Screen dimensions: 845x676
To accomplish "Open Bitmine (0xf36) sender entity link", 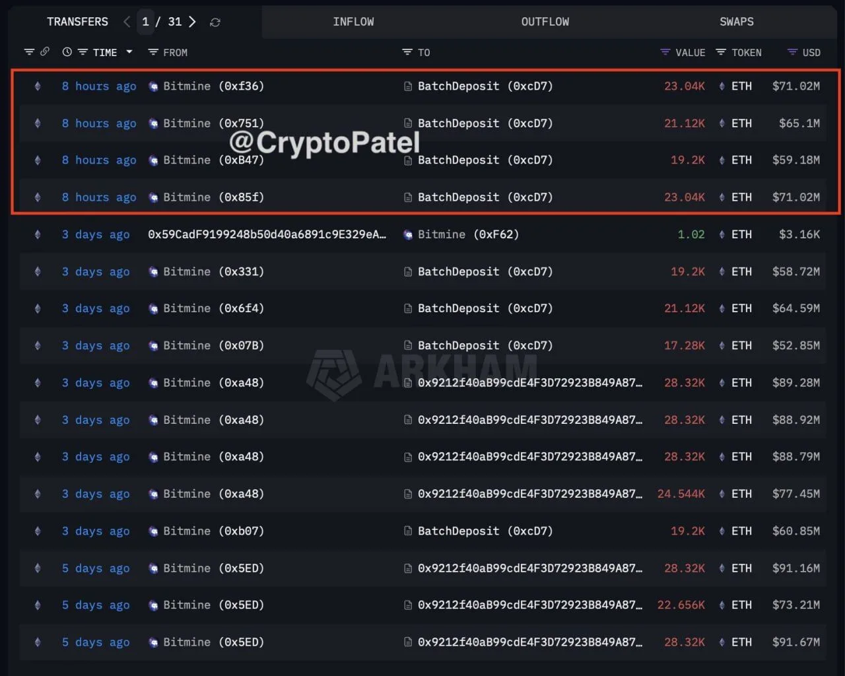I will click(213, 86).
